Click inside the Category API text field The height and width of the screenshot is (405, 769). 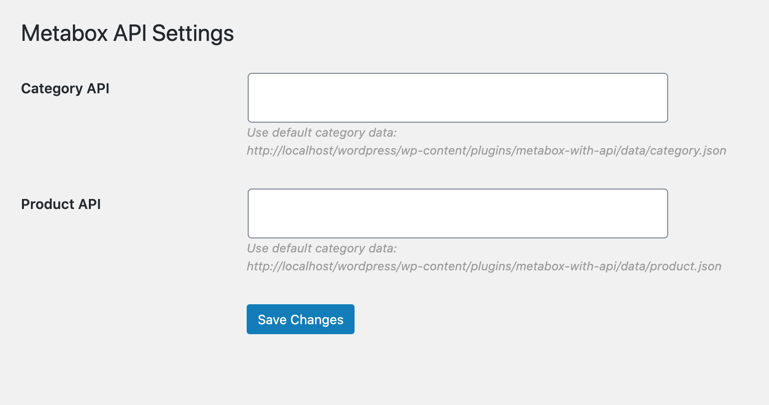tap(457, 98)
